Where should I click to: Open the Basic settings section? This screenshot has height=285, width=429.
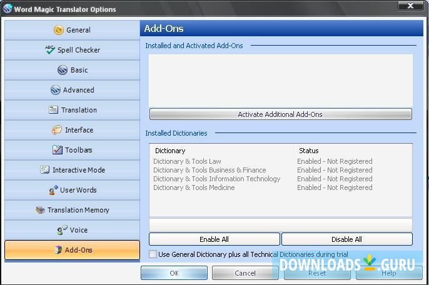72,70
